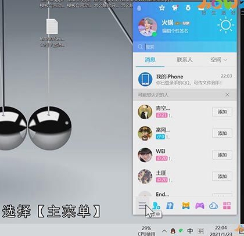Click the pink age badge under 青空
This screenshot has height=236, width=244.
coord(162,115)
